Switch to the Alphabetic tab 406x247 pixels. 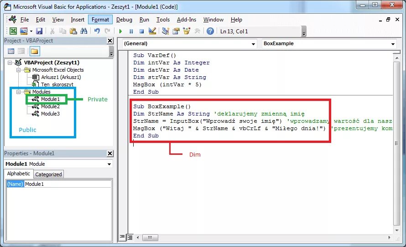tap(18, 173)
